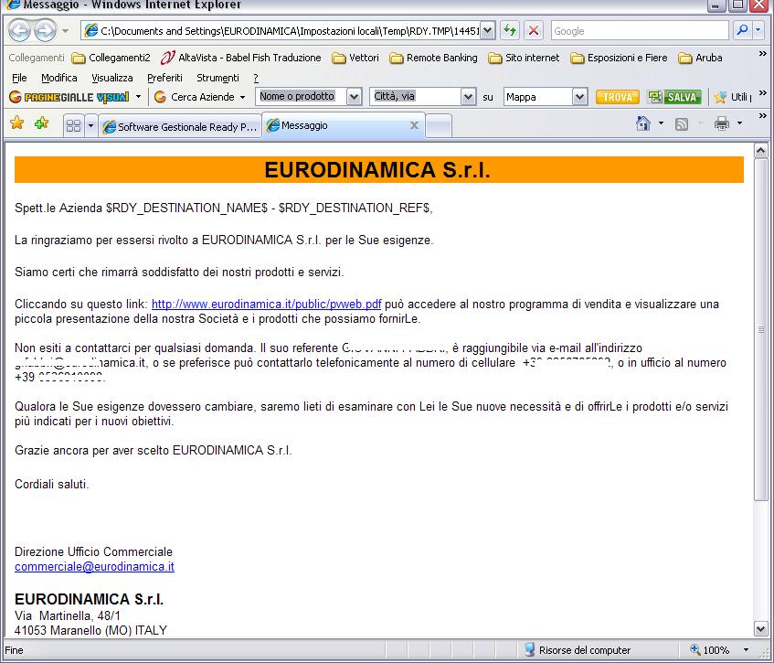Expand the address bar dropdown
The width and height of the screenshot is (774, 663).
coord(487,30)
